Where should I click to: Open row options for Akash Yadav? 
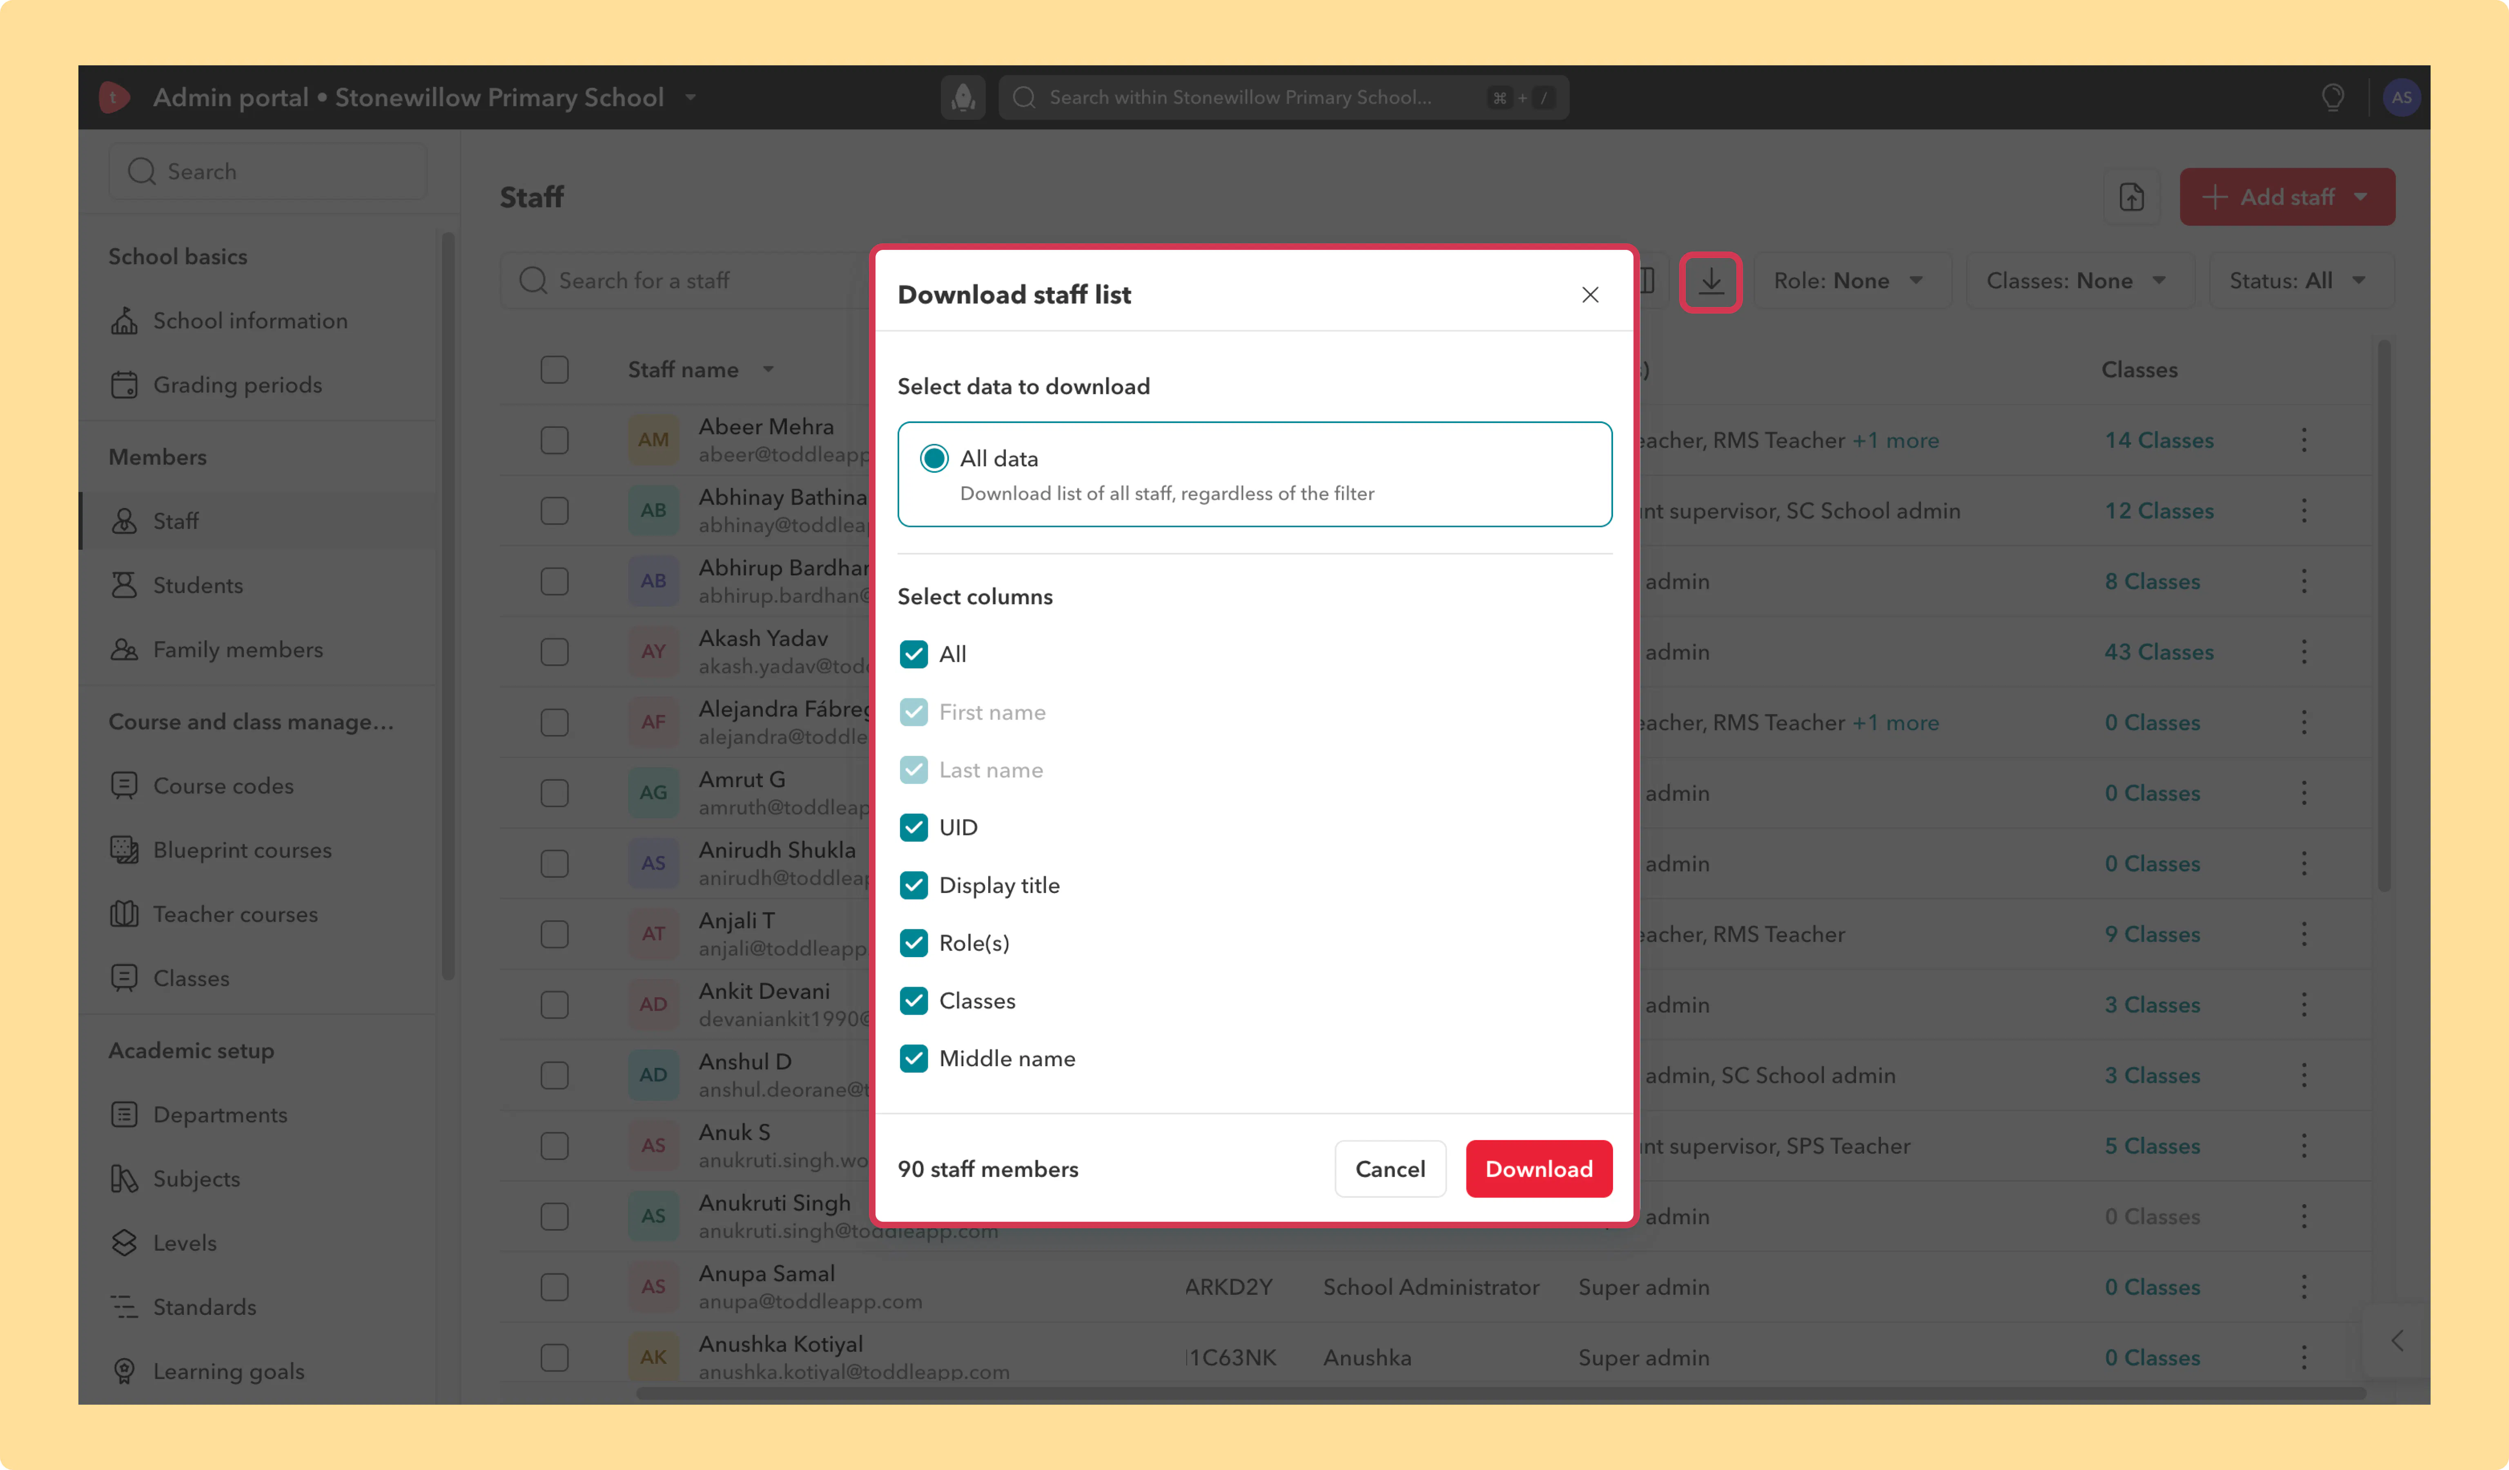[x=2304, y=652]
